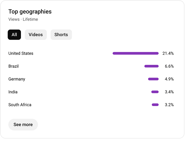The height and width of the screenshot is (141, 187).
Task: Click the India country label
Action: pos(13,92)
